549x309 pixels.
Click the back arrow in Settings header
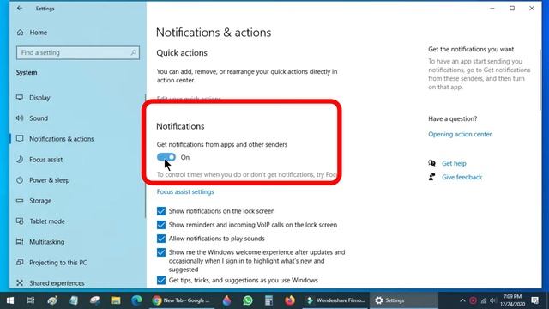click(x=20, y=8)
